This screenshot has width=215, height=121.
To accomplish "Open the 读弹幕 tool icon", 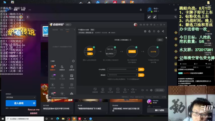I will (x=71, y=77).
